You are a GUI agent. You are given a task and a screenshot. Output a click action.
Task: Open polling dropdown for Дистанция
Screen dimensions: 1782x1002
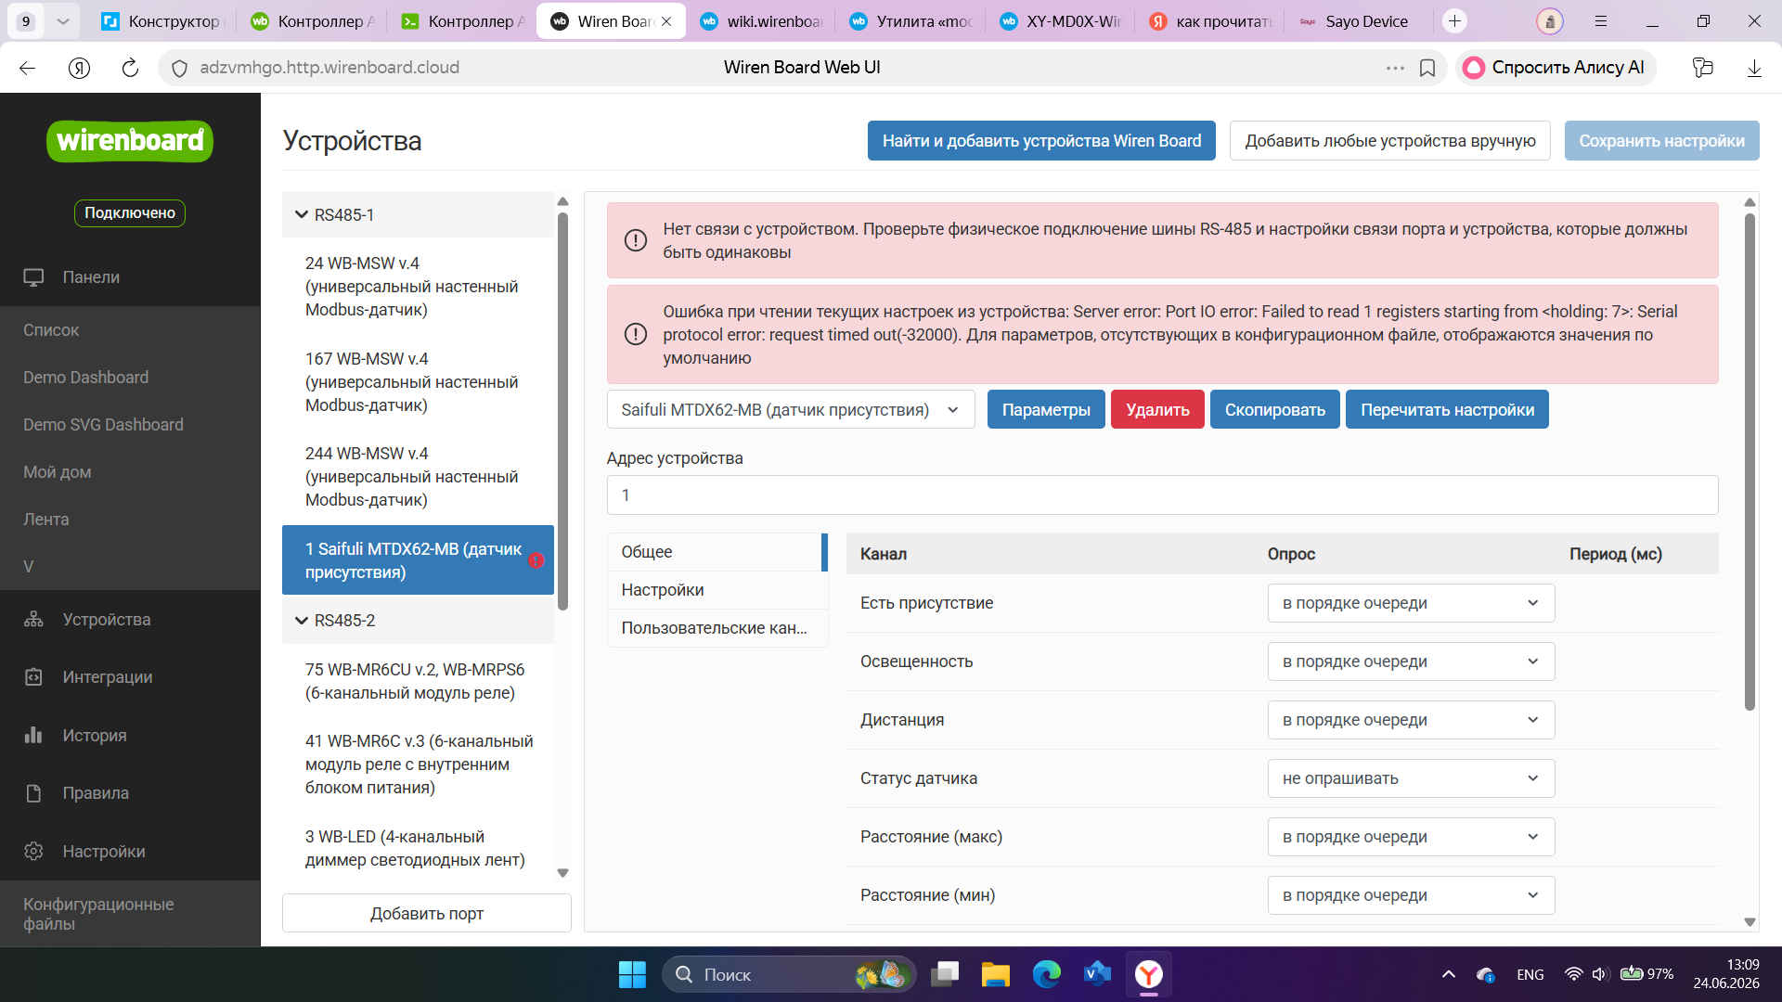pos(1411,720)
